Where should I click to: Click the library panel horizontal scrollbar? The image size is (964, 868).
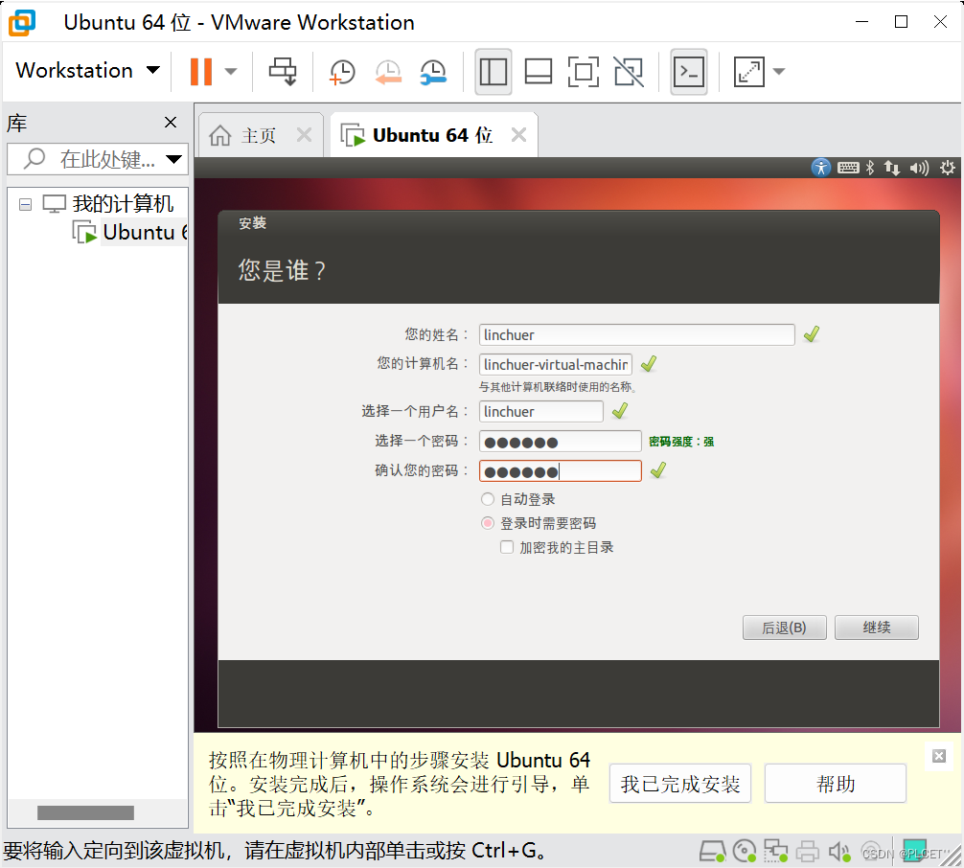point(85,812)
